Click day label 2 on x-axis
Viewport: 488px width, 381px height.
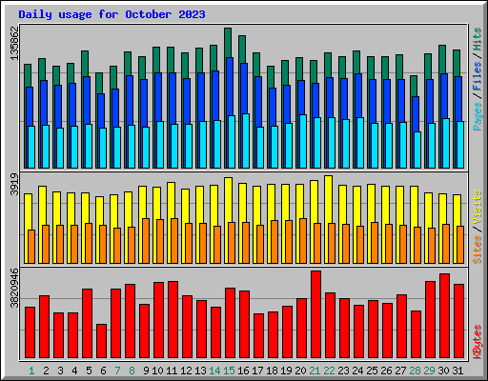pos(46,371)
